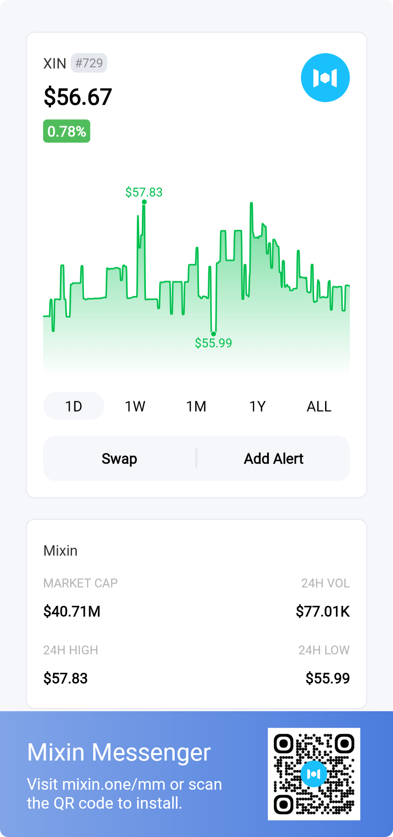Viewport: 393px width, 837px height.
Task: Tap the XIN ticker symbol label
Action: (x=55, y=63)
